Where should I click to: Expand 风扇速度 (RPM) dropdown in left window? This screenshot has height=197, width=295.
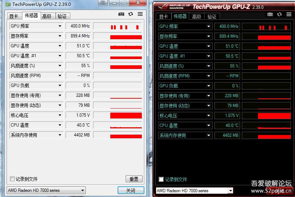60,76
